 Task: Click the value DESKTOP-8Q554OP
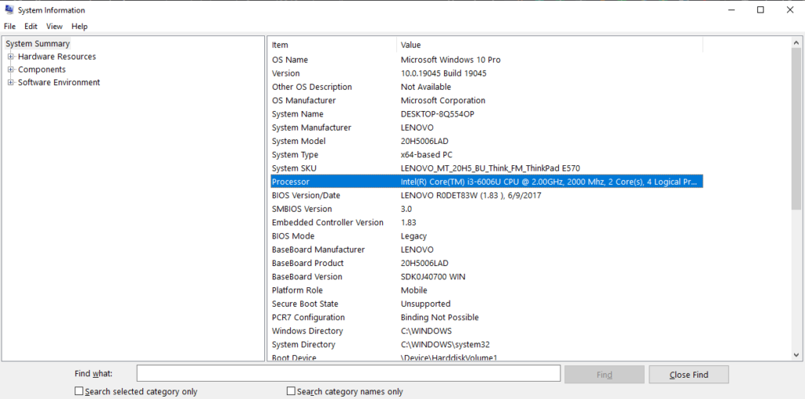tap(437, 114)
